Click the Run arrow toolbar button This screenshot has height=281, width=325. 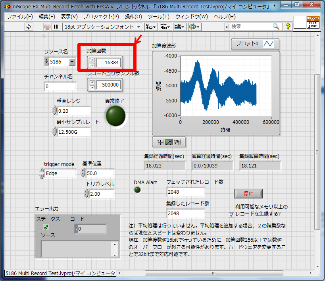[x=29, y=27]
